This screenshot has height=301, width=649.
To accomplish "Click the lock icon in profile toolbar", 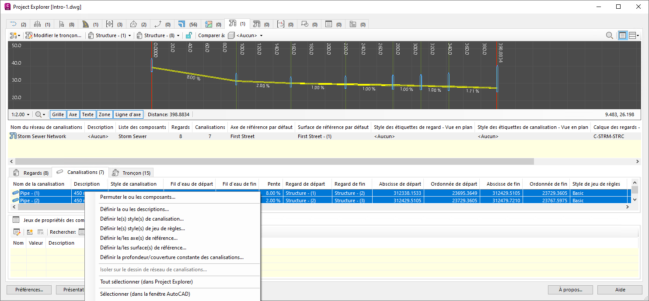I will tap(188, 35).
